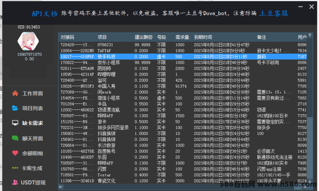Close the application window
The height and width of the screenshot is (191, 319).
pos(311,7)
